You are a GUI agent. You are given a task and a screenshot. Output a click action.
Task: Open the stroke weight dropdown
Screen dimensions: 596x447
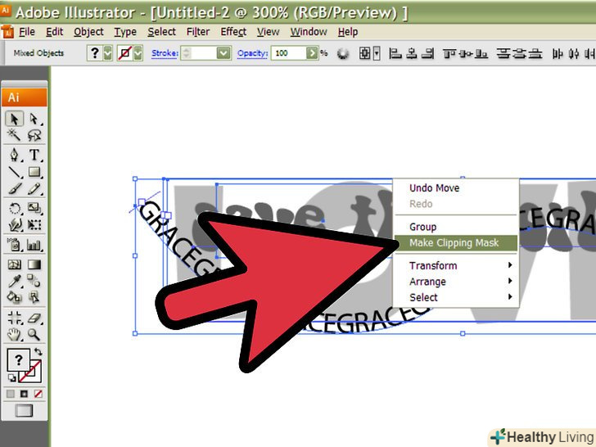223,53
